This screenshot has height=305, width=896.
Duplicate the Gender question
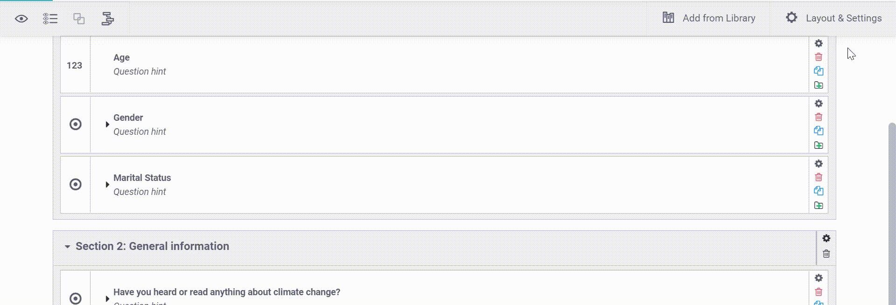[819, 131]
